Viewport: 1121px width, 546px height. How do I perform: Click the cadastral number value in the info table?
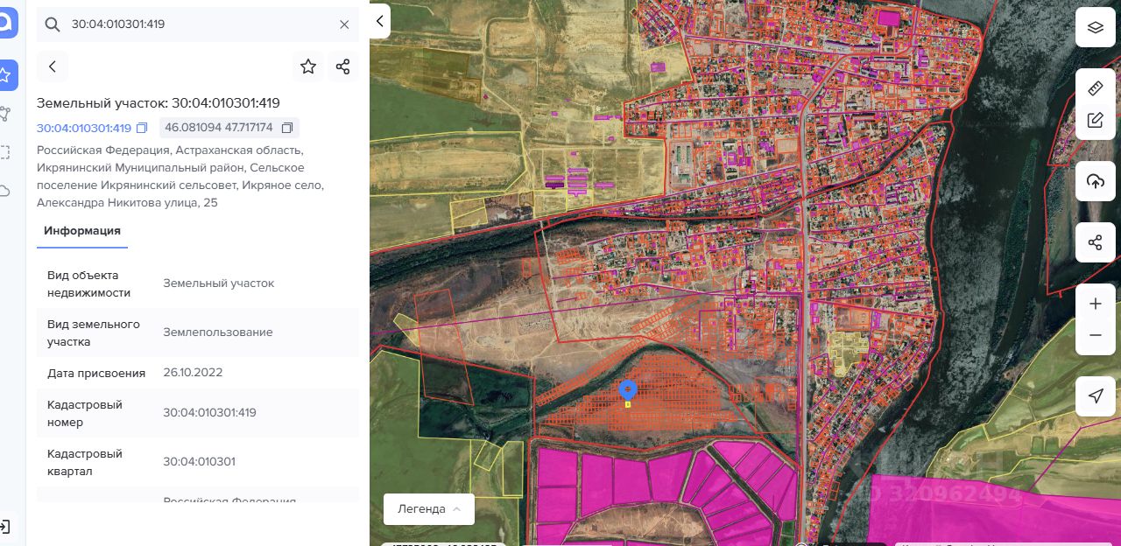click(210, 413)
